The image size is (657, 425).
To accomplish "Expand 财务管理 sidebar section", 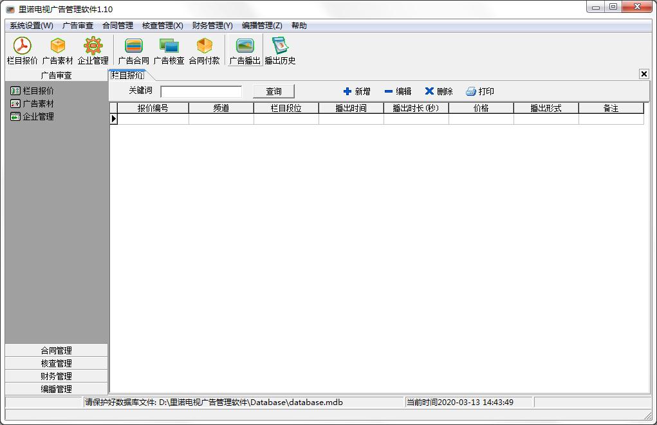I will coord(56,376).
